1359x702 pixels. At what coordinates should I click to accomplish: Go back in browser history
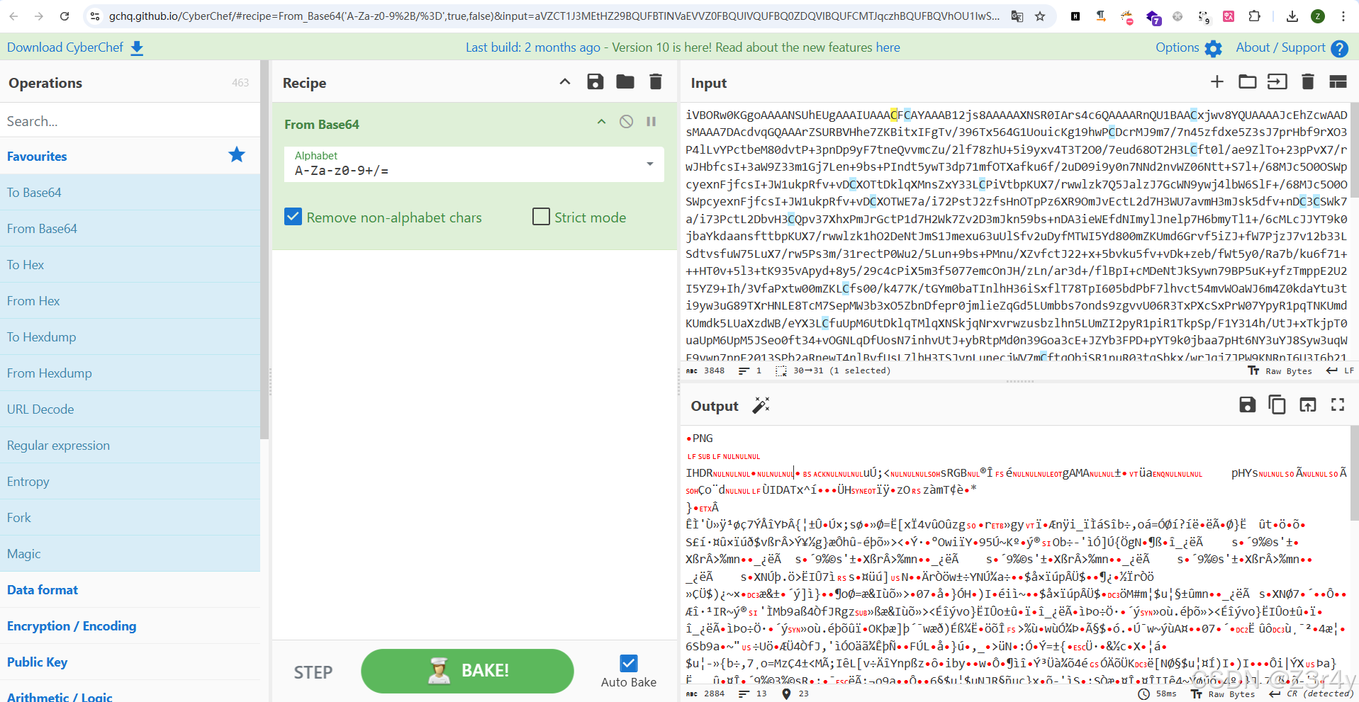coord(15,16)
